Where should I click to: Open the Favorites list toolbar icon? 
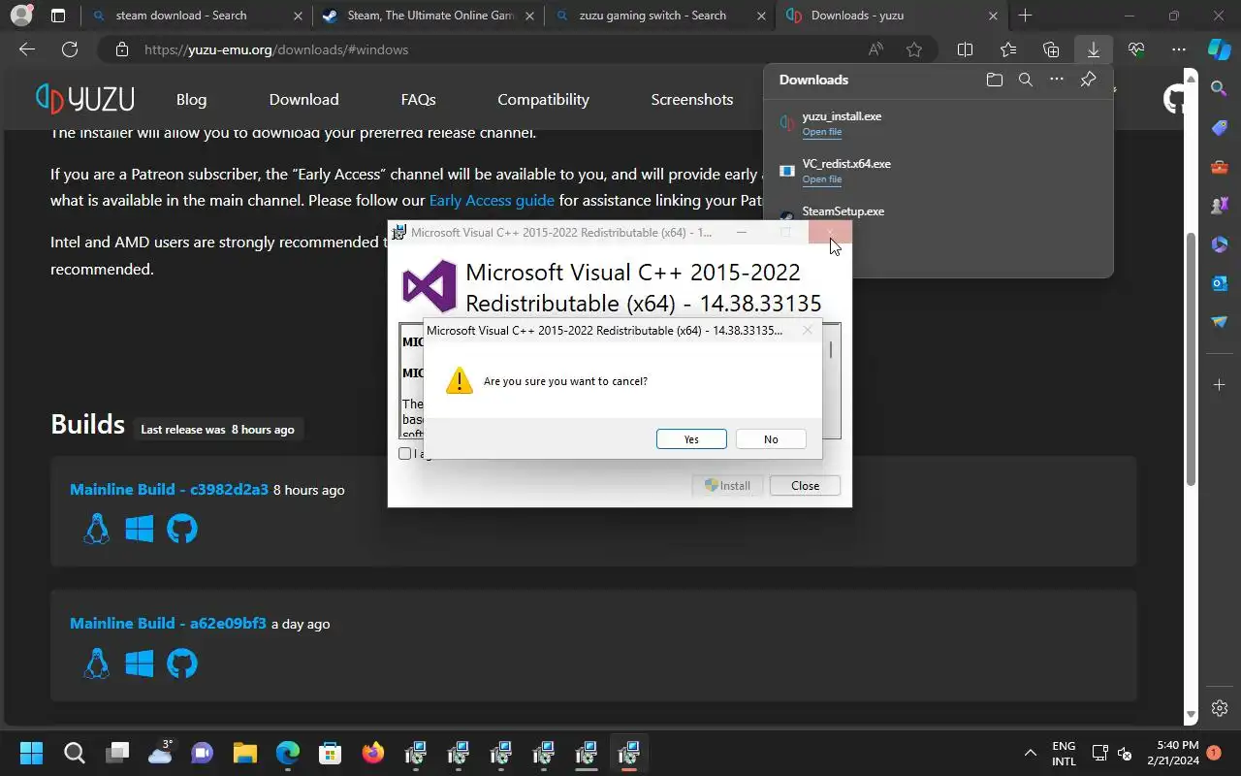(x=1008, y=49)
